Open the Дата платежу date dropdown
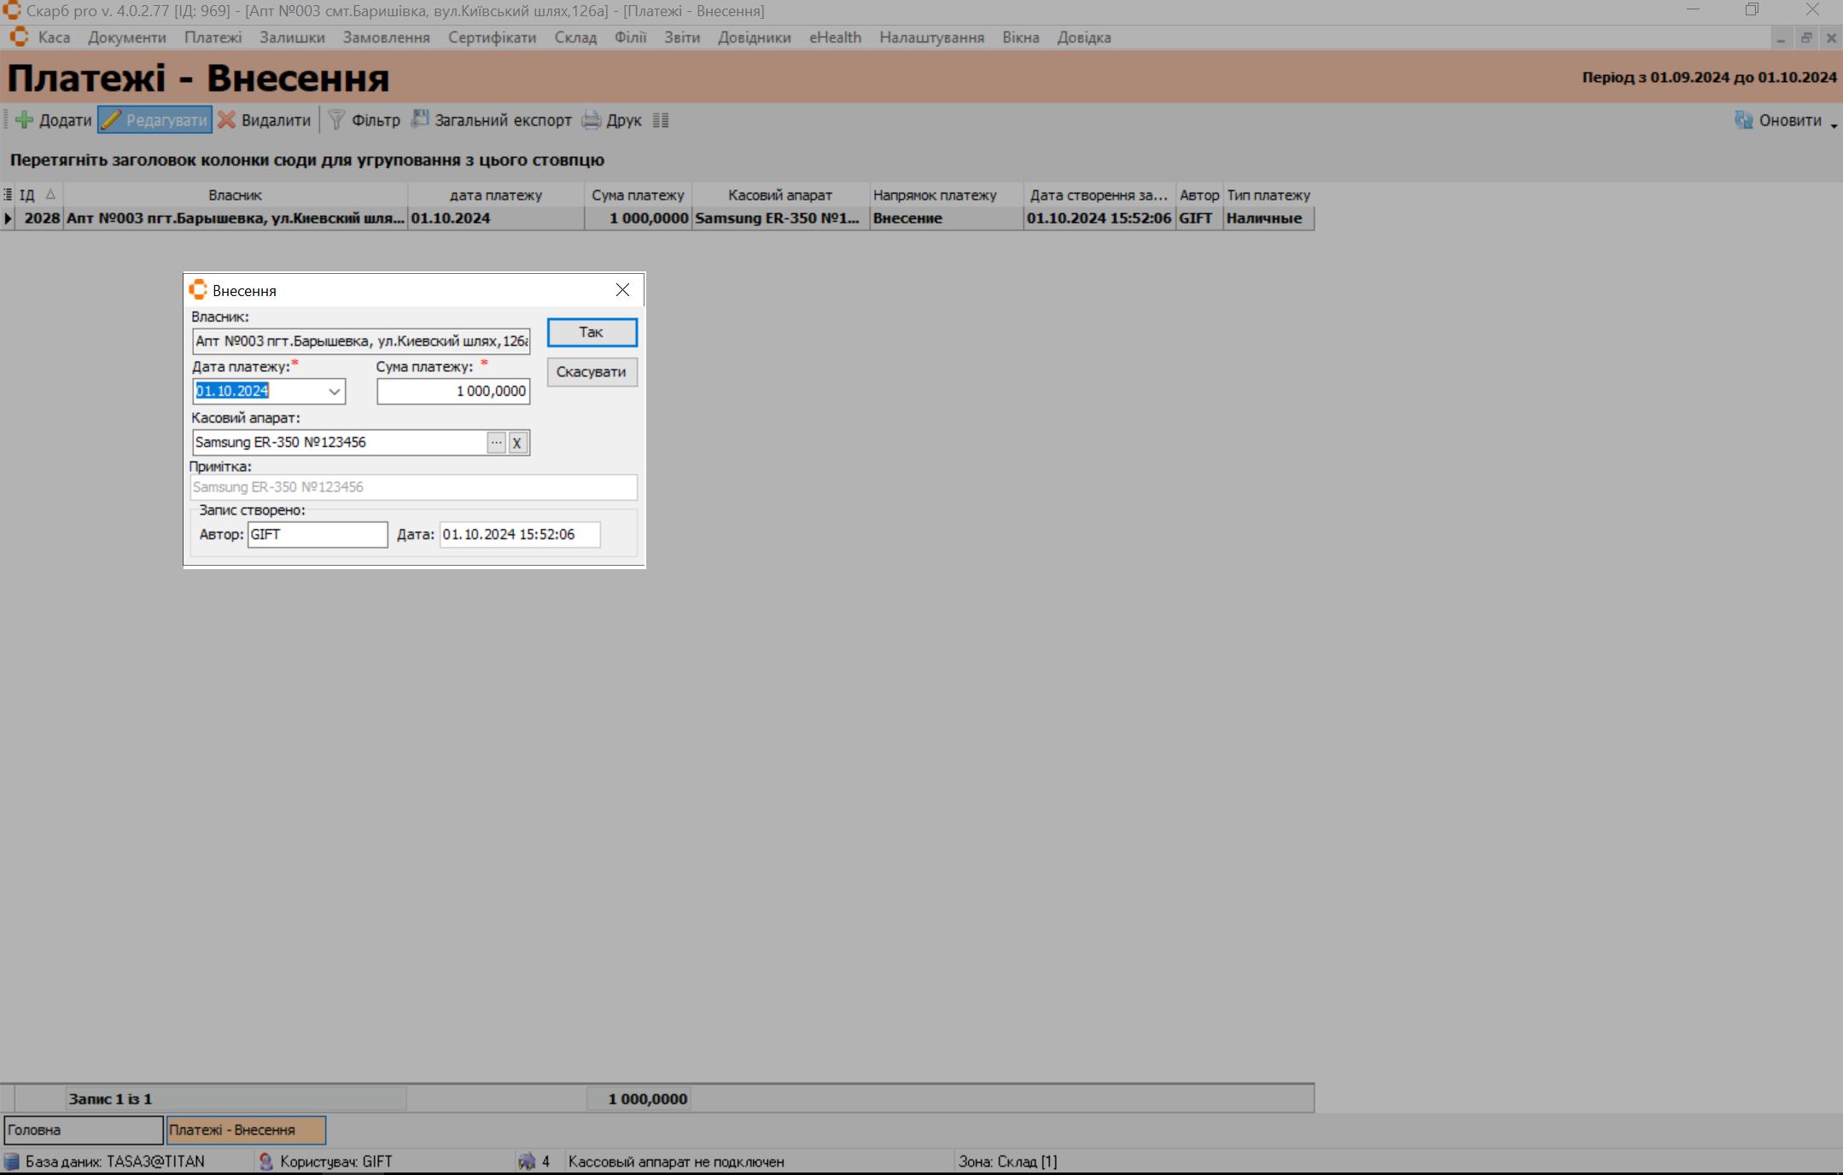Viewport: 1843px width, 1175px height. tap(334, 392)
